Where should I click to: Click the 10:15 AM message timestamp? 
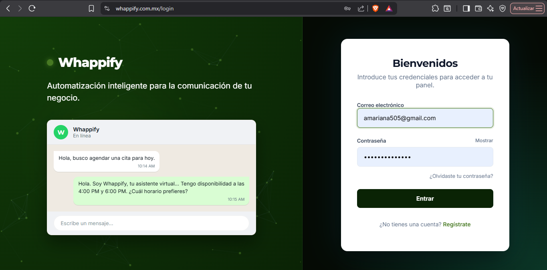coord(236,199)
